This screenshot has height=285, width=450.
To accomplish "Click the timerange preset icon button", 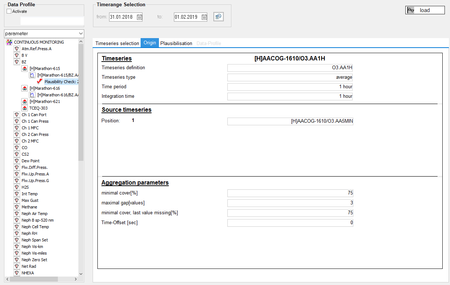I will coord(219,17).
